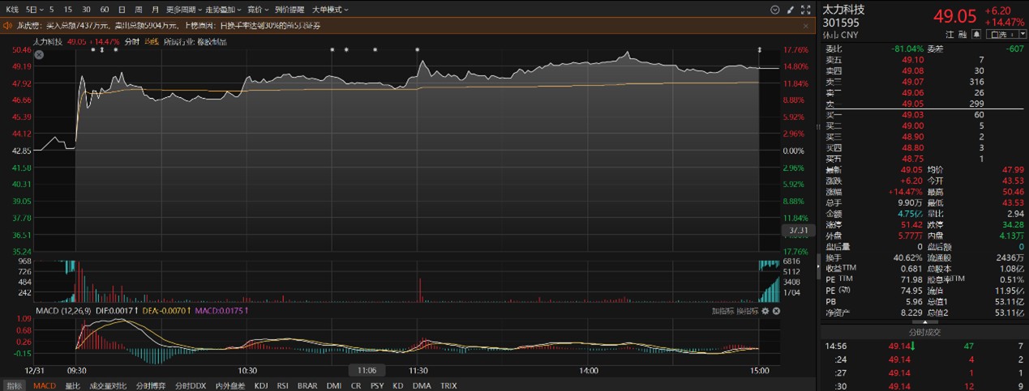The width and height of the screenshot is (1029, 391).
Task: Click the speaker icon in the news banner
Action: coord(9,26)
